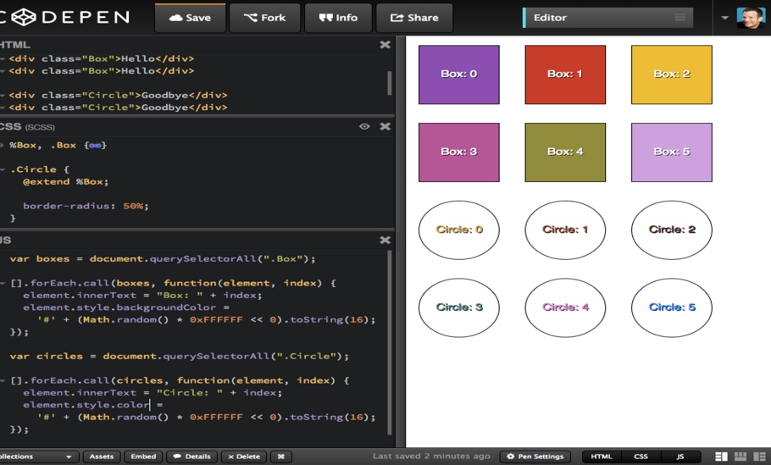Click the Circle: 2 shape
Screen dimensions: 771x465
tap(672, 230)
